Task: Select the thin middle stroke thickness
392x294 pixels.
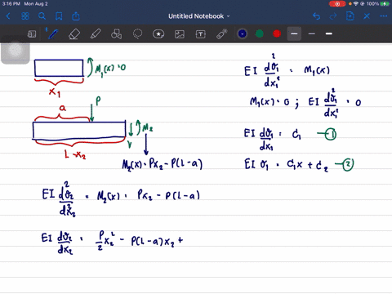Action: click(x=312, y=33)
